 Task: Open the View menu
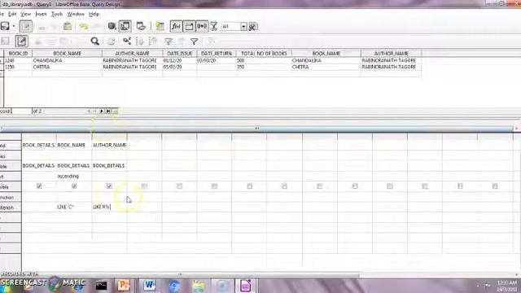25,14
